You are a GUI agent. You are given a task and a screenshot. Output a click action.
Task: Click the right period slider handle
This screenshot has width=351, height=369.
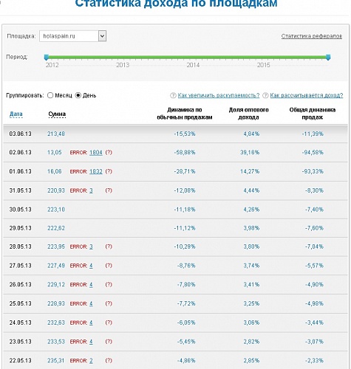(328, 58)
